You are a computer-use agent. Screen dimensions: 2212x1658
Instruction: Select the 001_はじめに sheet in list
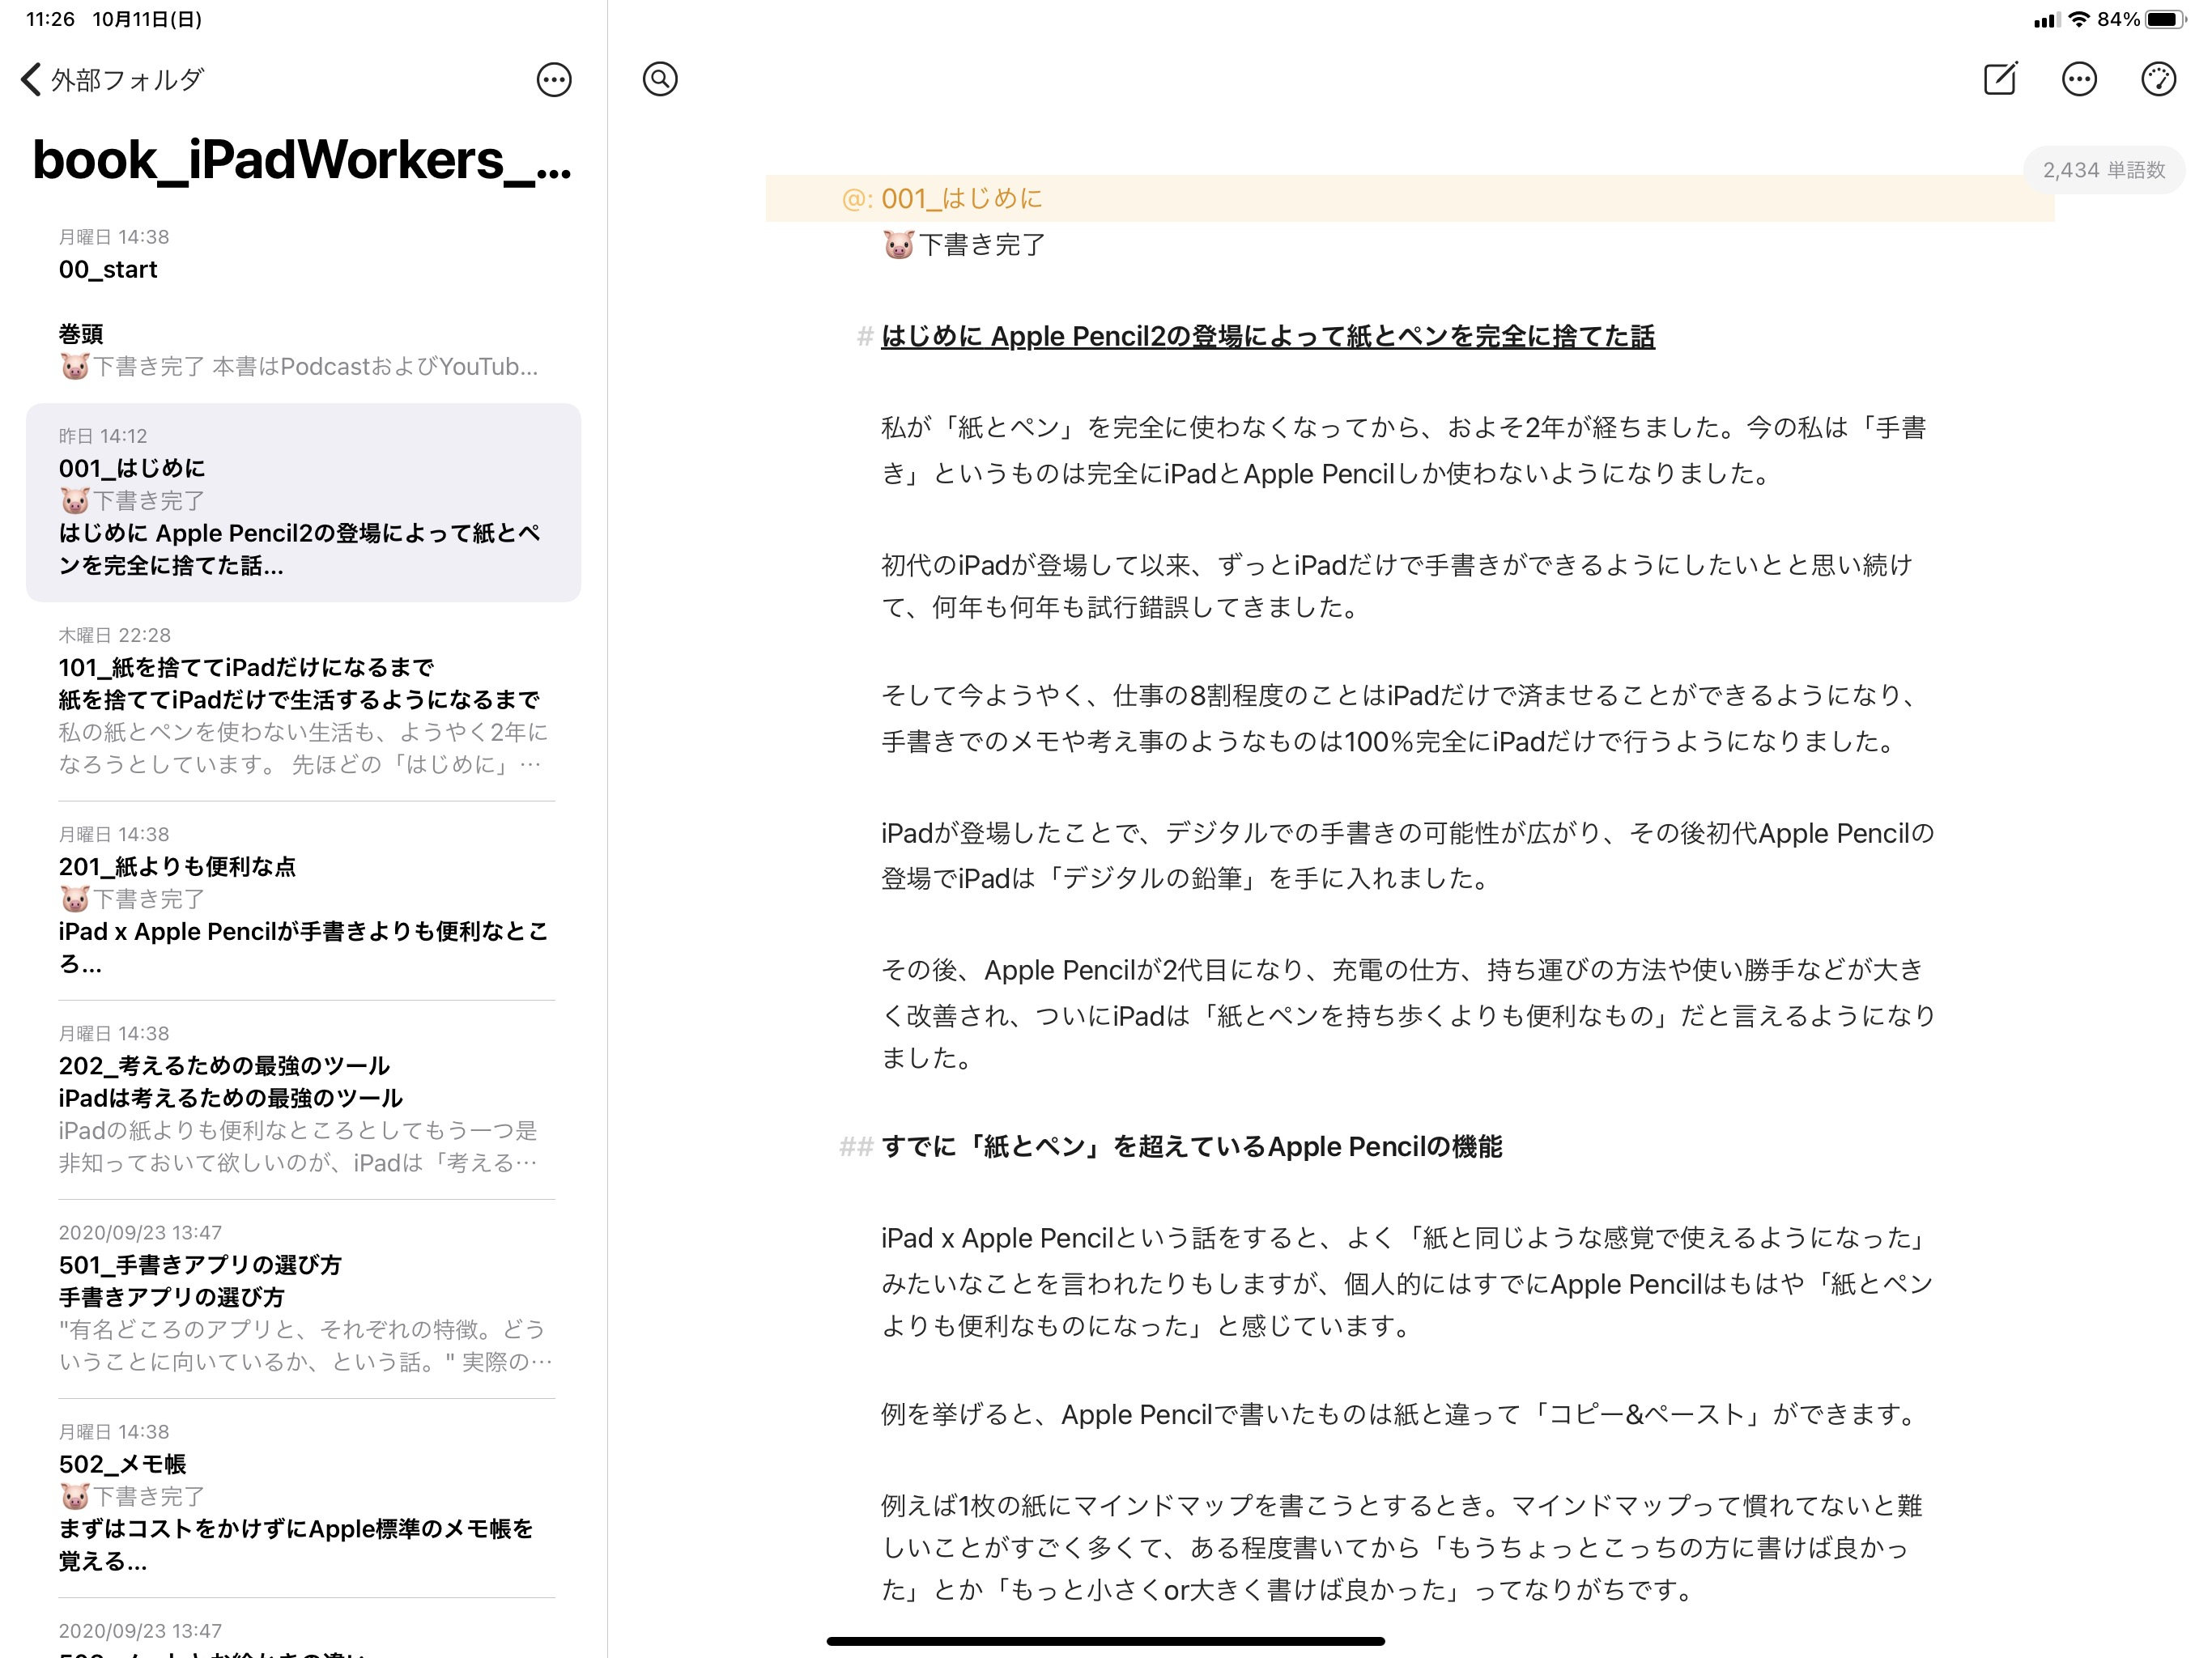tap(303, 502)
